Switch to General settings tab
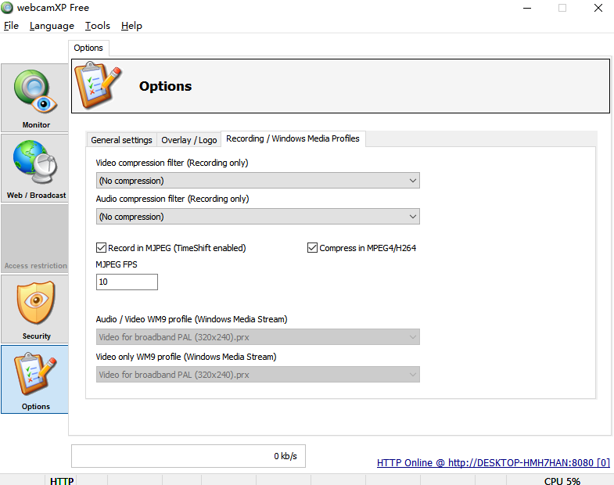 (x=121, y=140)
